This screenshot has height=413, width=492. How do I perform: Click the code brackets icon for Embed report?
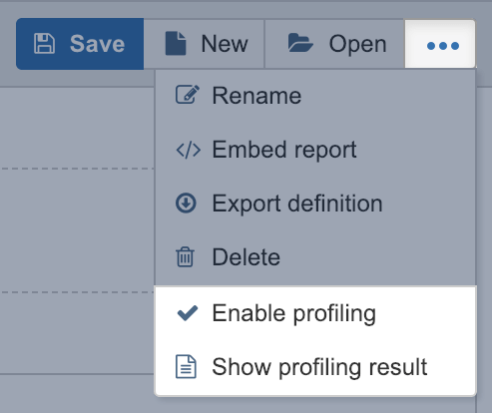pyautogui.click(x=189, y=150)
